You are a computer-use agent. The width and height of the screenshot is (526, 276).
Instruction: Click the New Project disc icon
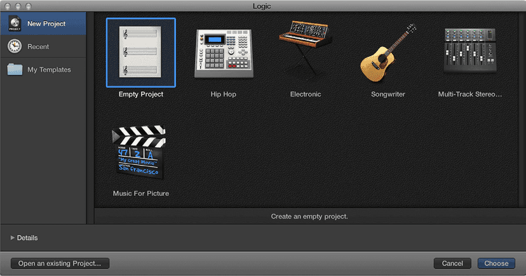[x=15, y=23]
